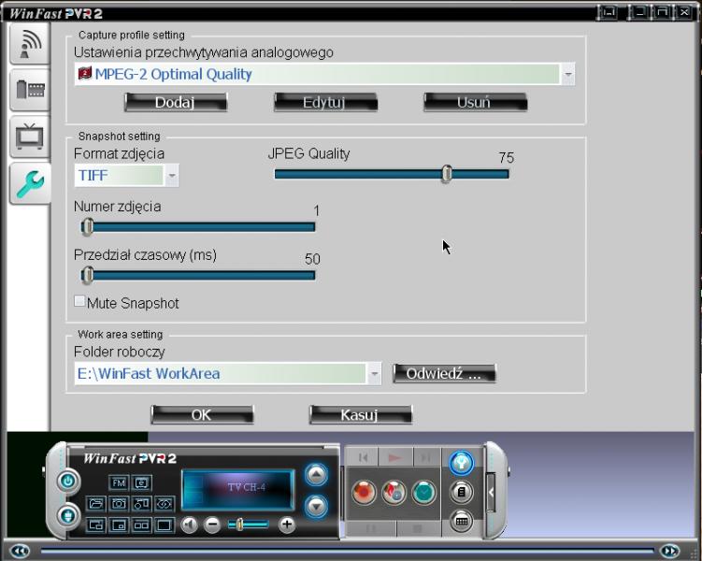Click the Edytuj button

pos(325,103)
